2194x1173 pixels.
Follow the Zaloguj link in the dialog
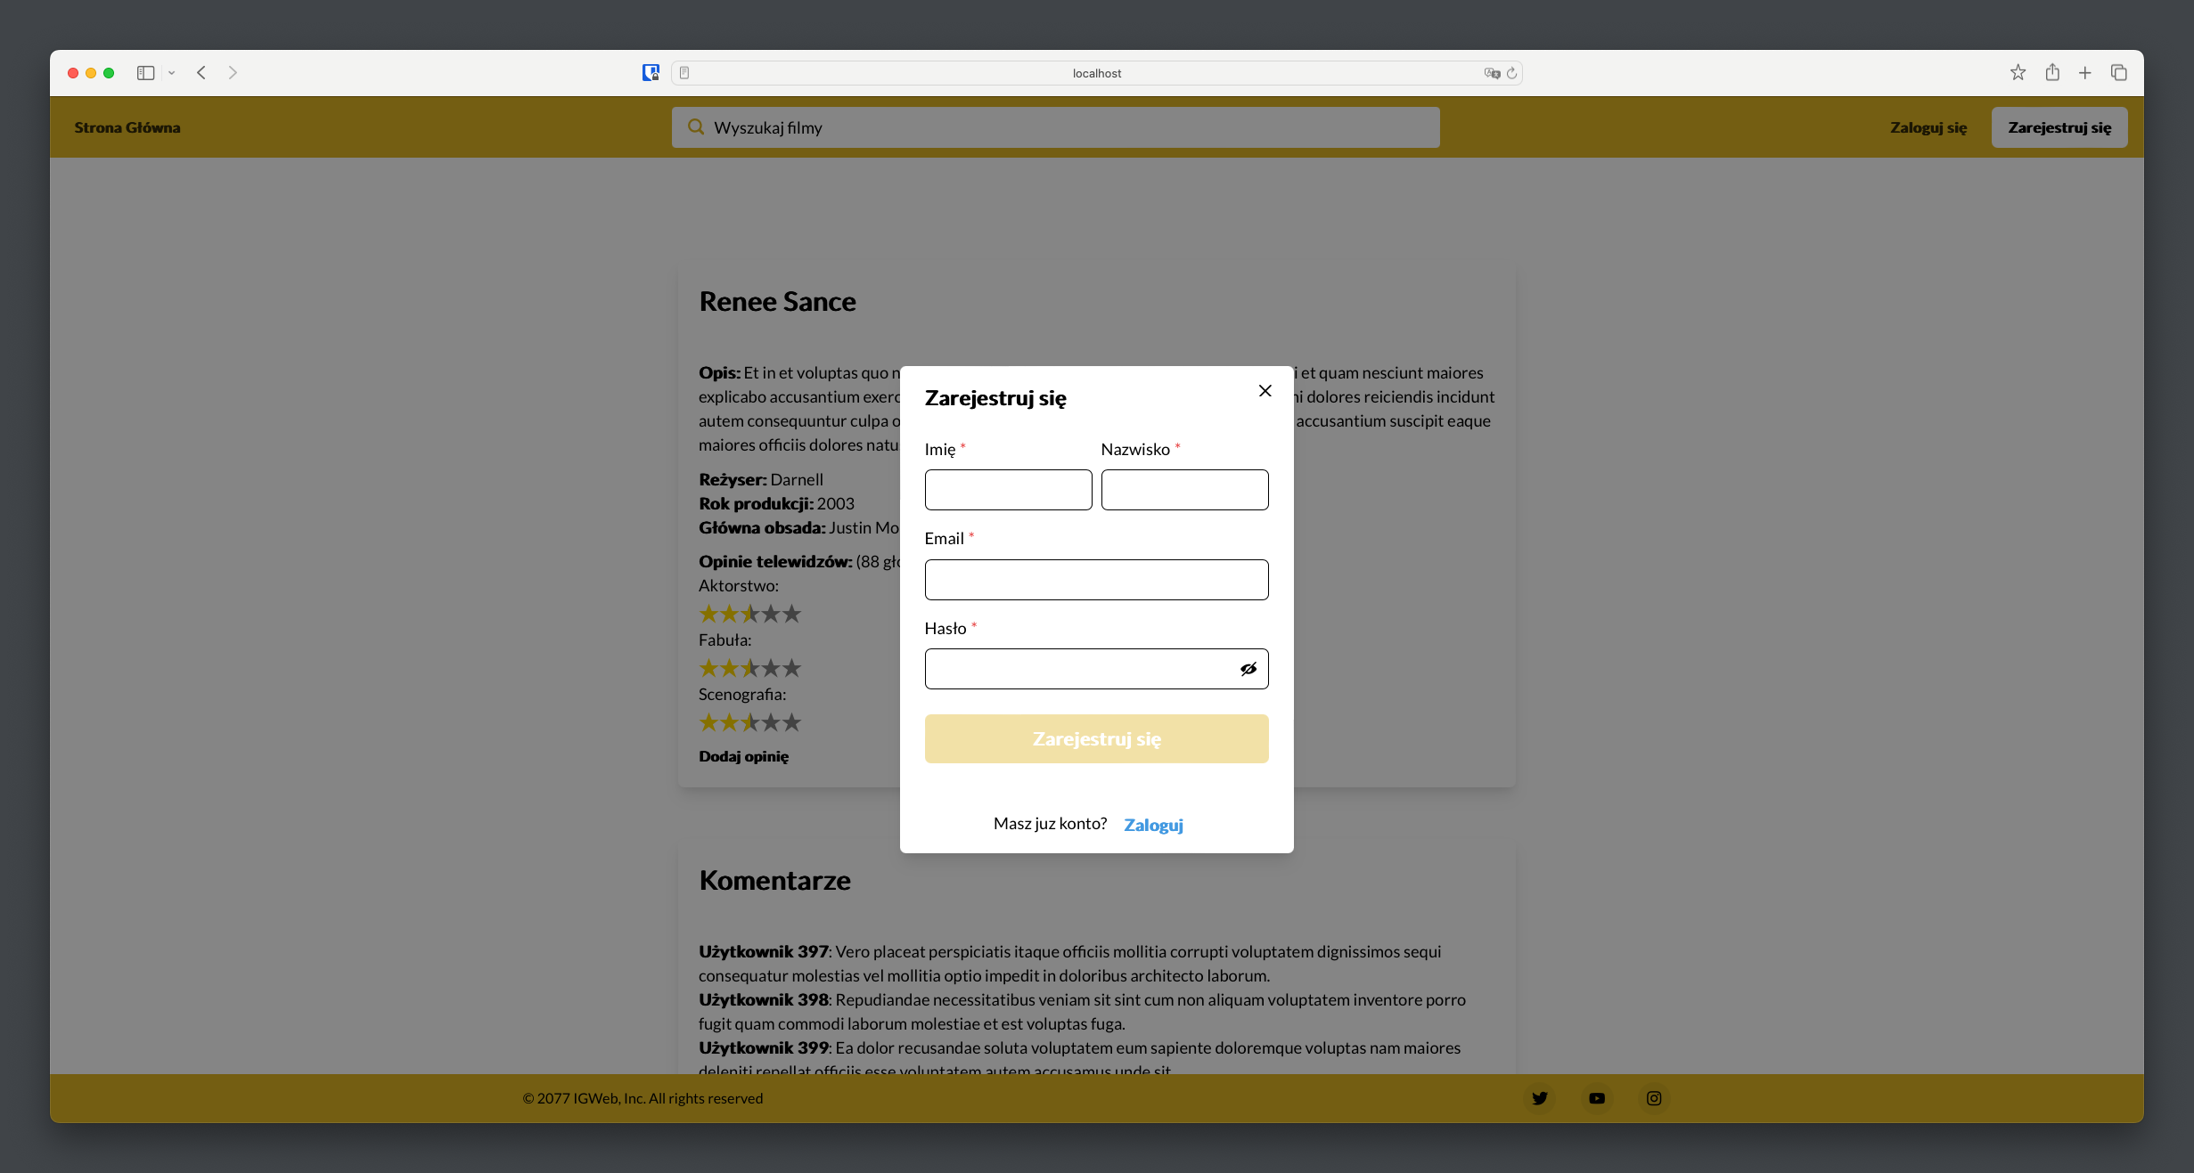(x=1153, y=825)
